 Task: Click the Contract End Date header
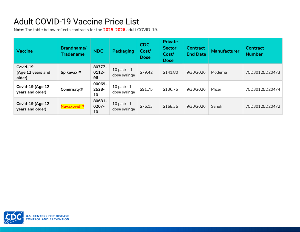(196, 51)
